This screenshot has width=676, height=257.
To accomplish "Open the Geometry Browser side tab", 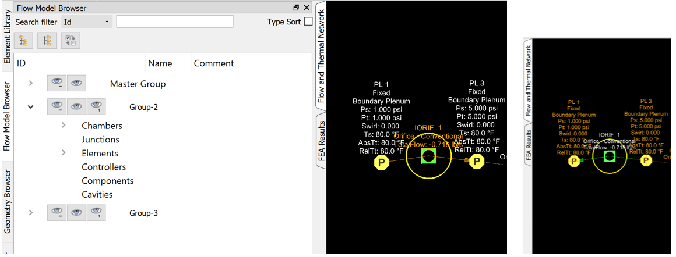I will click(7, 201).
